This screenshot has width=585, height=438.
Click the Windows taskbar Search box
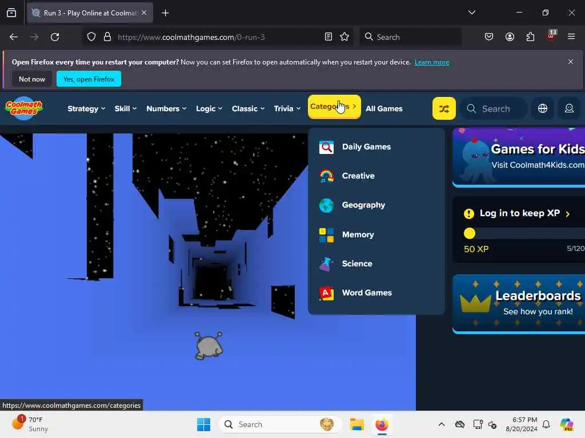tap(280, 424)
